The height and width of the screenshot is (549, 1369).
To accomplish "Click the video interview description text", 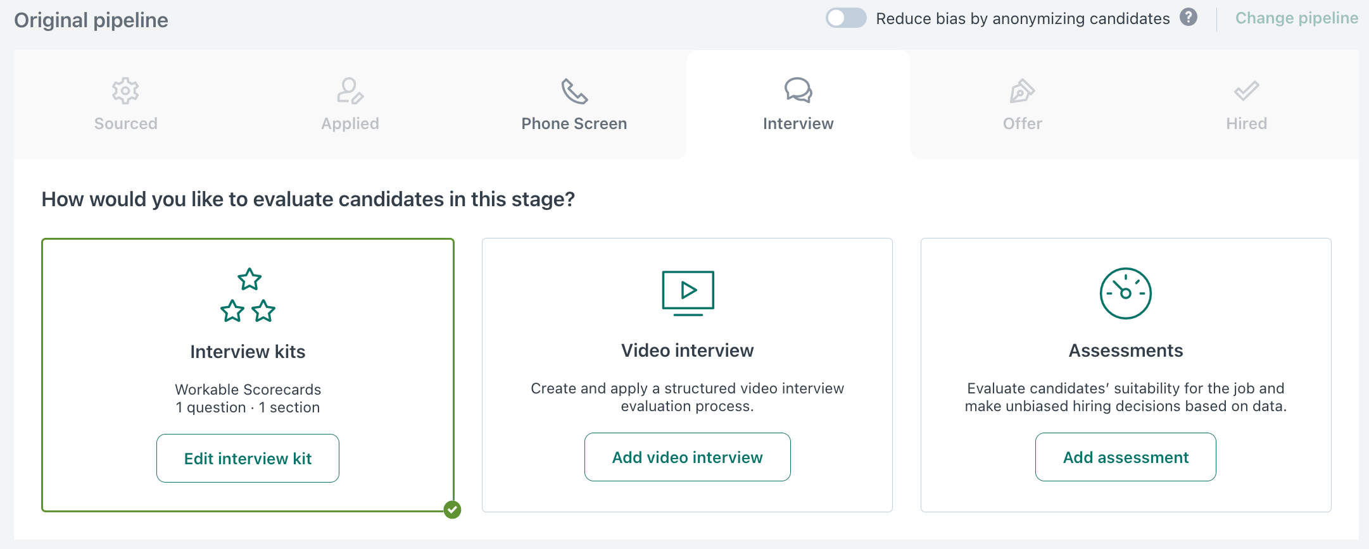I will click(x=688, y=397).
